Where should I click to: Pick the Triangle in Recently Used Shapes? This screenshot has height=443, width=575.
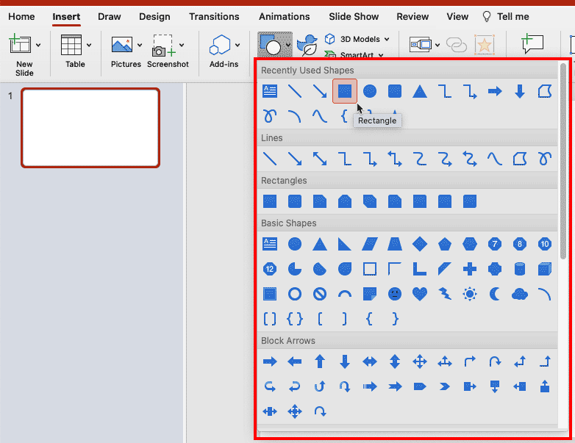click(420, 91)
